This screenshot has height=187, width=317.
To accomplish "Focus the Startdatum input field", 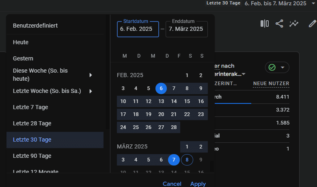I will 138,29.
